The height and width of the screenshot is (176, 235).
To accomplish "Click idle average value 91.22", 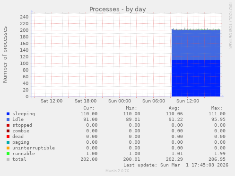I will pos(176,120).
